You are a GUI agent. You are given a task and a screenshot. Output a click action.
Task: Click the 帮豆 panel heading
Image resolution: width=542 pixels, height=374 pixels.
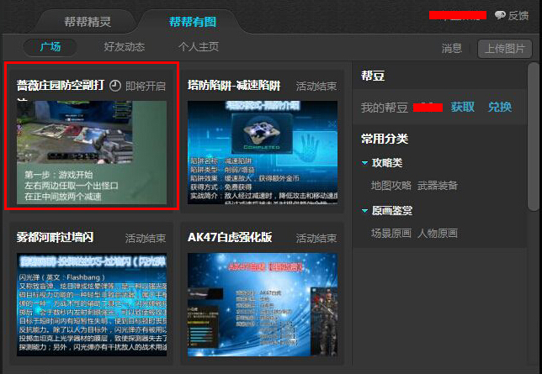[373, 76]
